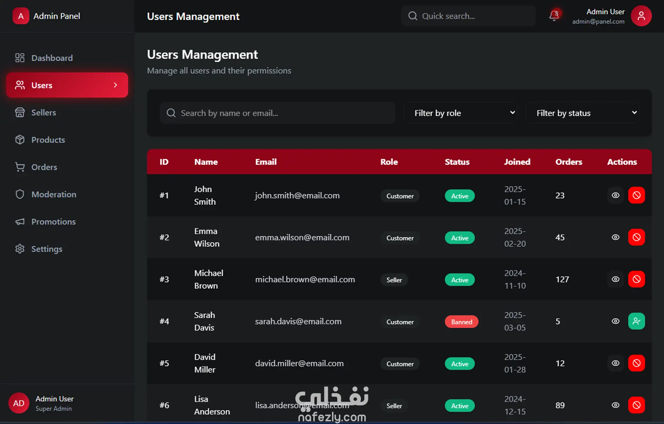664x424 pixels.
Task: Unban Sarah Davis with green user icon
Action: (636, 321)
